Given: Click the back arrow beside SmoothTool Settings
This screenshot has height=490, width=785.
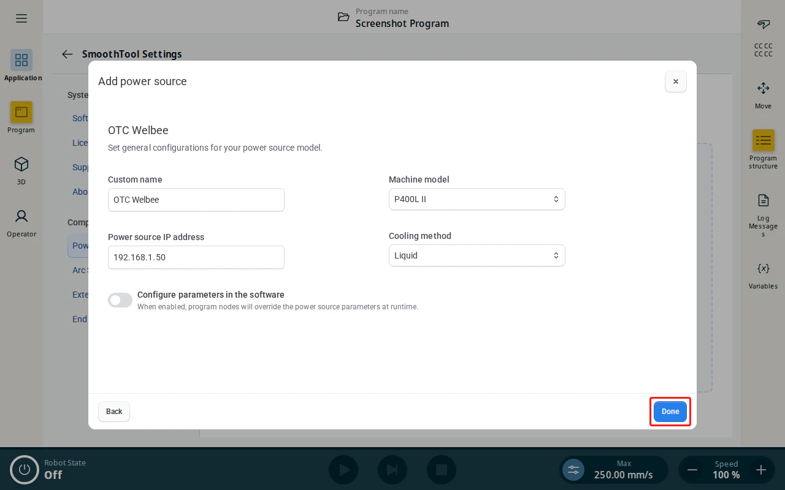Looking at the screenshot, I should coord(67,54).
